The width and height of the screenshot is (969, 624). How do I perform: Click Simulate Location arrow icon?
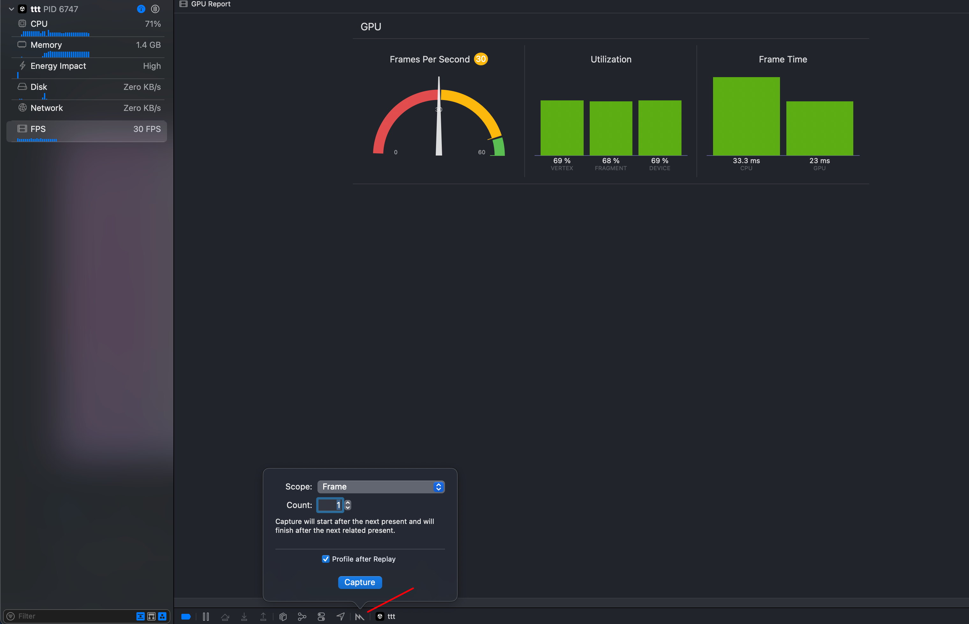[x=340, y=616]
